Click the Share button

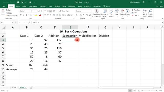[x=160, y=6]
